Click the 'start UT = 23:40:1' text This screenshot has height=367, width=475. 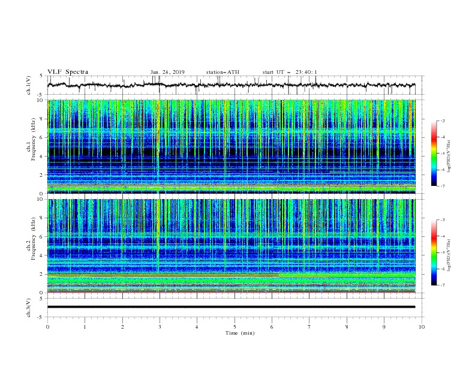(290, 72)
